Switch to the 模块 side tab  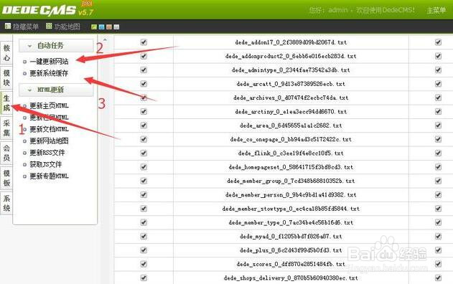pyautogui.click(x=6, y=78)
